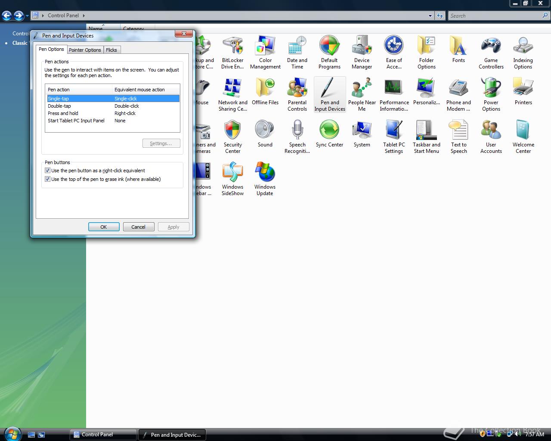Screen dimensions: 551x441
Task: Open Personalization icon
Action: (427, 92)
